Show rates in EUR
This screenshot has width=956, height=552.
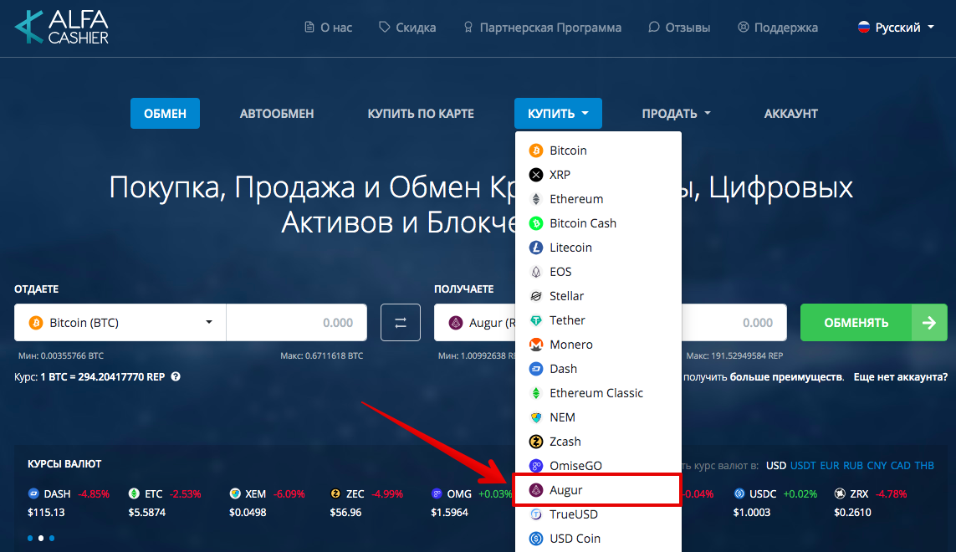pos(830,465)
